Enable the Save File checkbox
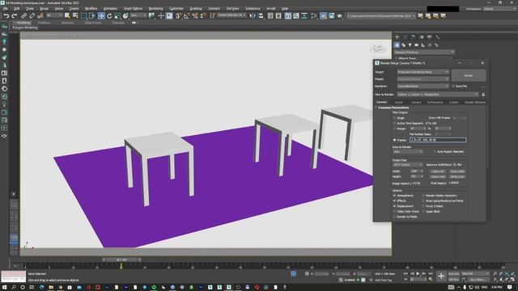Image resolution: width=518 pixels, height=291 pixels. (453, 86)
